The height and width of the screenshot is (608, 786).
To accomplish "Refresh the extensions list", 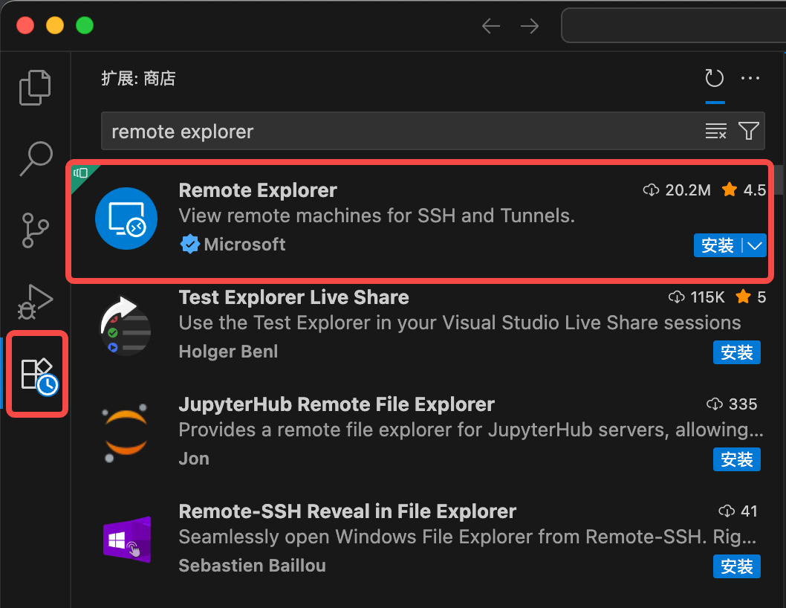I will 714,79.
